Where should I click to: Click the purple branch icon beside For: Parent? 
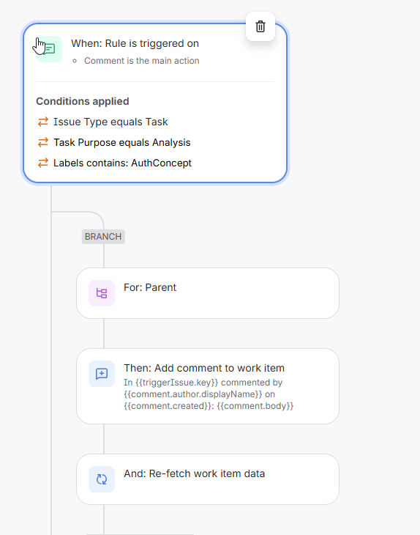(102, 293)
